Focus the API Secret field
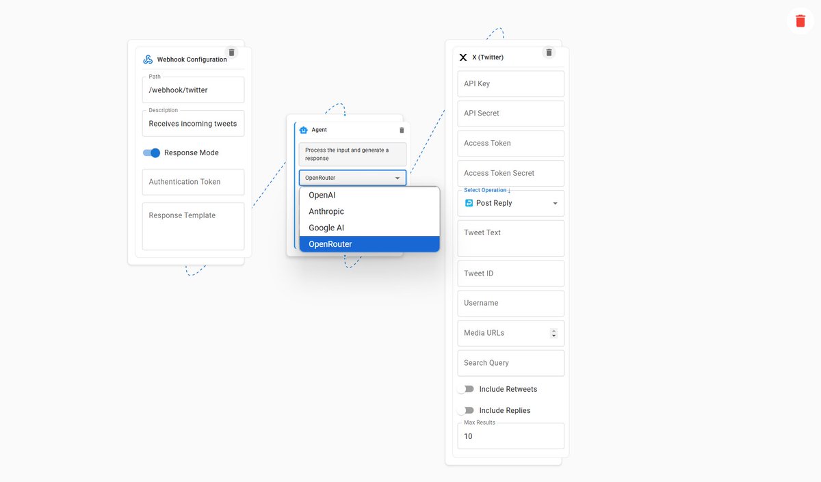This screenshot has height=482, width=821. [x=510, y=113]
